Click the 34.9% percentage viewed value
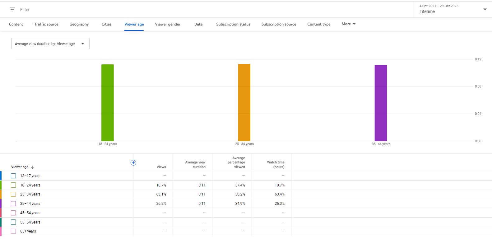Image resolution: width=492 pixels, height=245 pixels. pyautogui.click(x=240, y=204)
